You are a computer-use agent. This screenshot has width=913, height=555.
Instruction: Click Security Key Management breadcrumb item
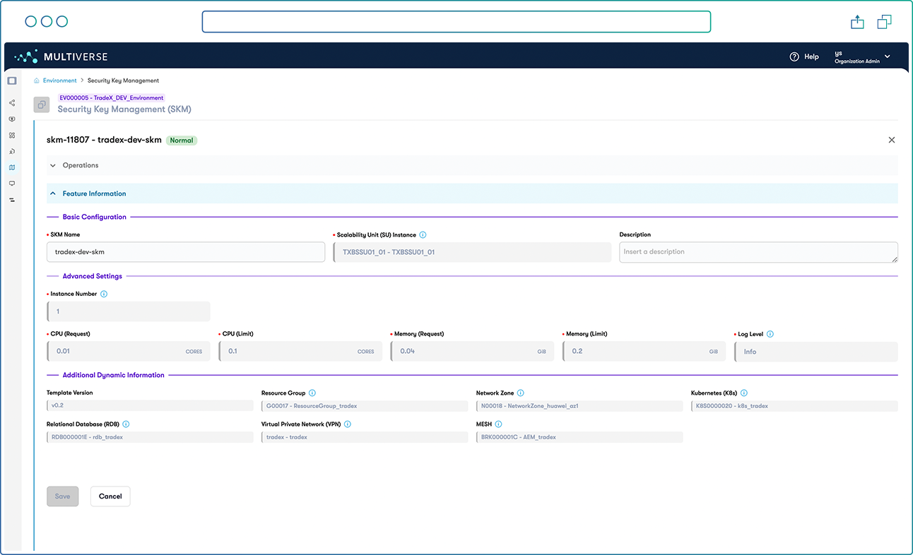pos(124,80)
